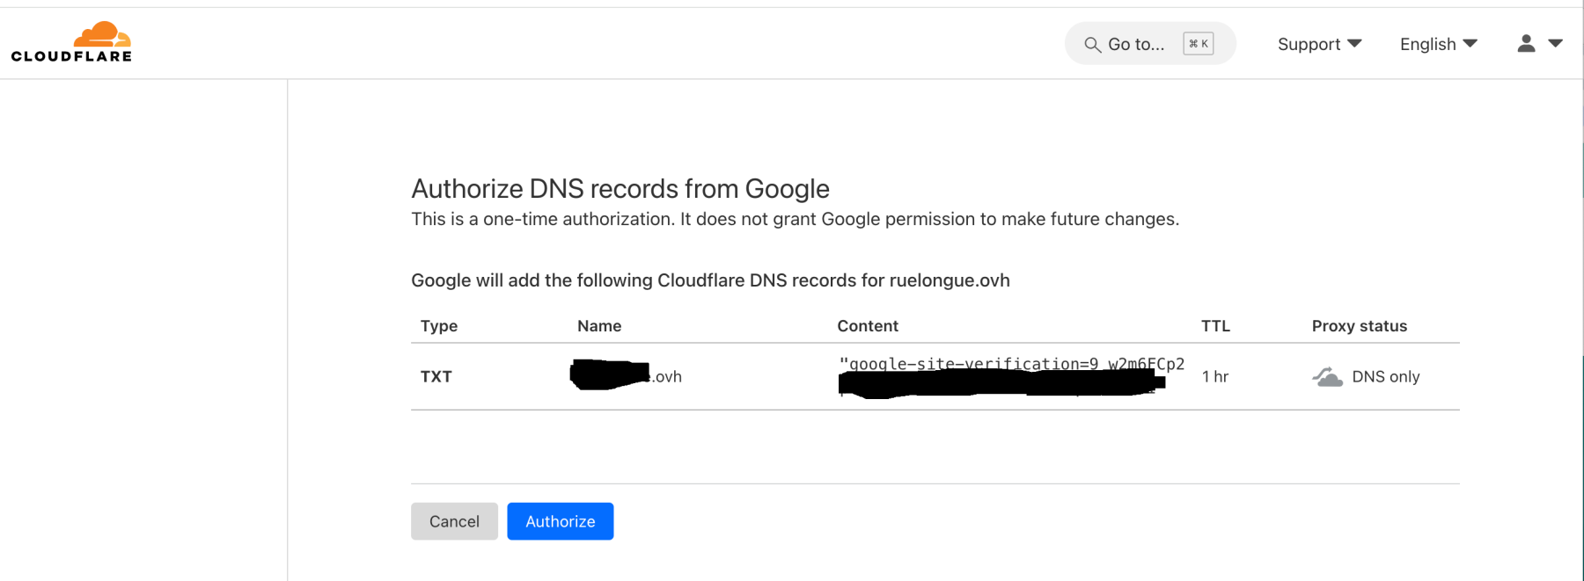Cancel the DNS authorization
The width and height of the screenshot is (1584, 581).
click(454, 521)
